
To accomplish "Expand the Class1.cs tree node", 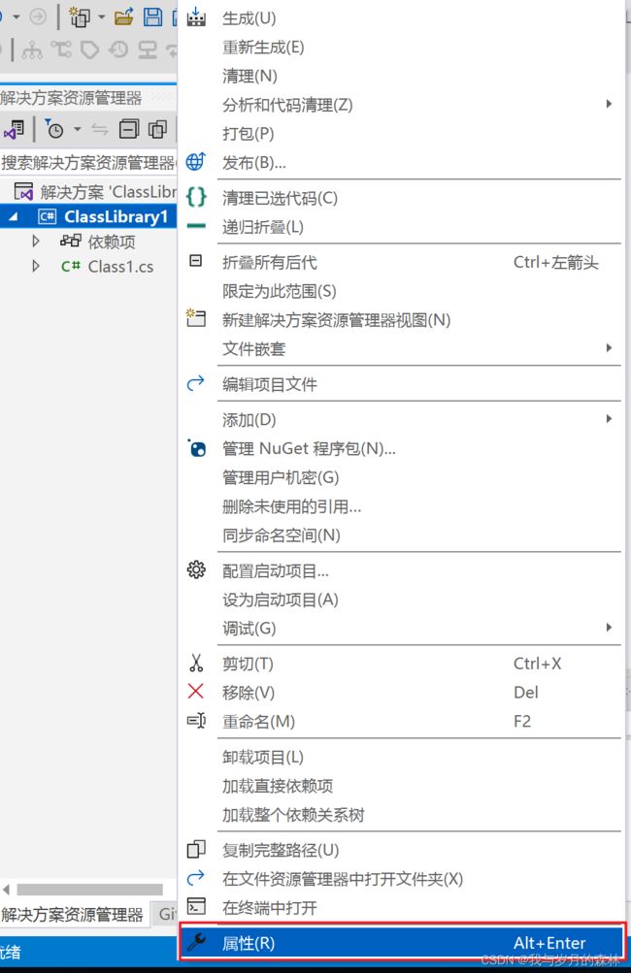I will (x=35, y=266).
